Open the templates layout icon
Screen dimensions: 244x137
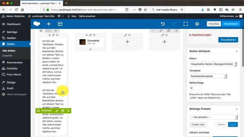pos(60,24)
